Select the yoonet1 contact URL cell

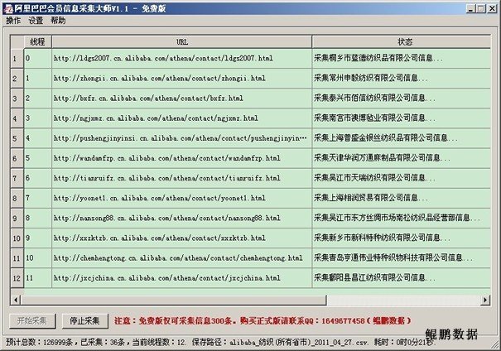click(182, 198)
